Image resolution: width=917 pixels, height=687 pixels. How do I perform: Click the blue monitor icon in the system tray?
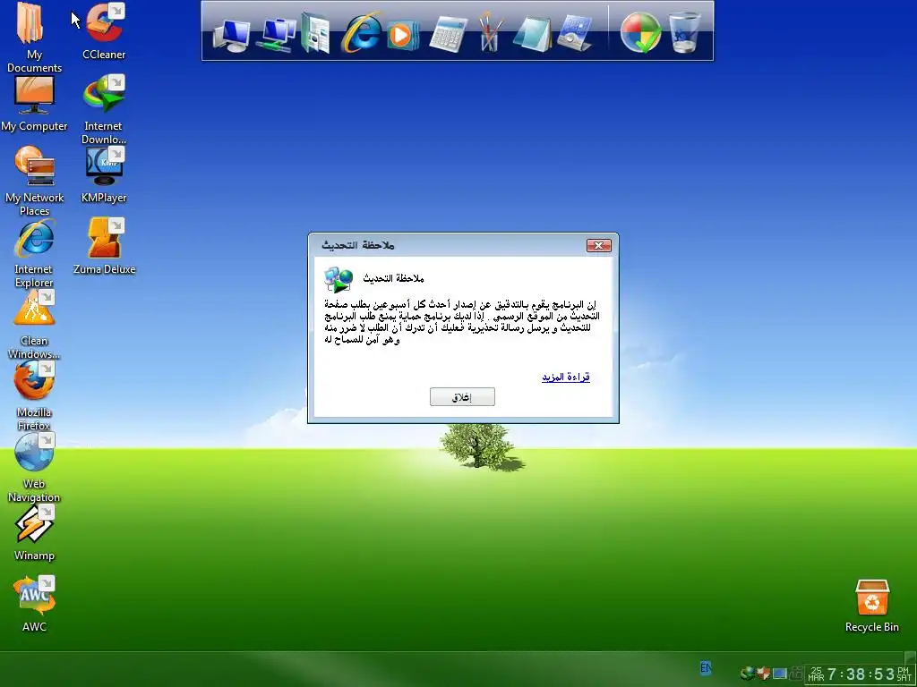780,674
